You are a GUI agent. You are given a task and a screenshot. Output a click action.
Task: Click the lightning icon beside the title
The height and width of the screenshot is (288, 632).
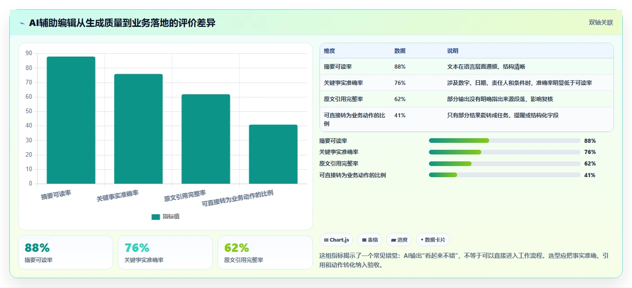tap(22, 23)
